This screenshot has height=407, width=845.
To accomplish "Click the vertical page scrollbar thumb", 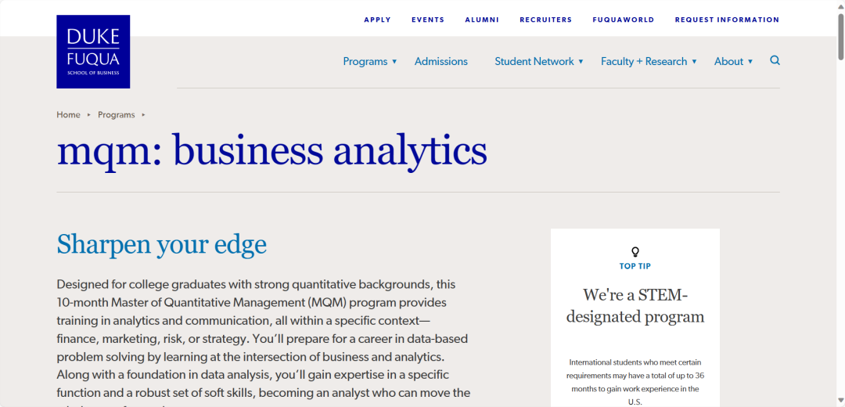I will pos(840,34).
